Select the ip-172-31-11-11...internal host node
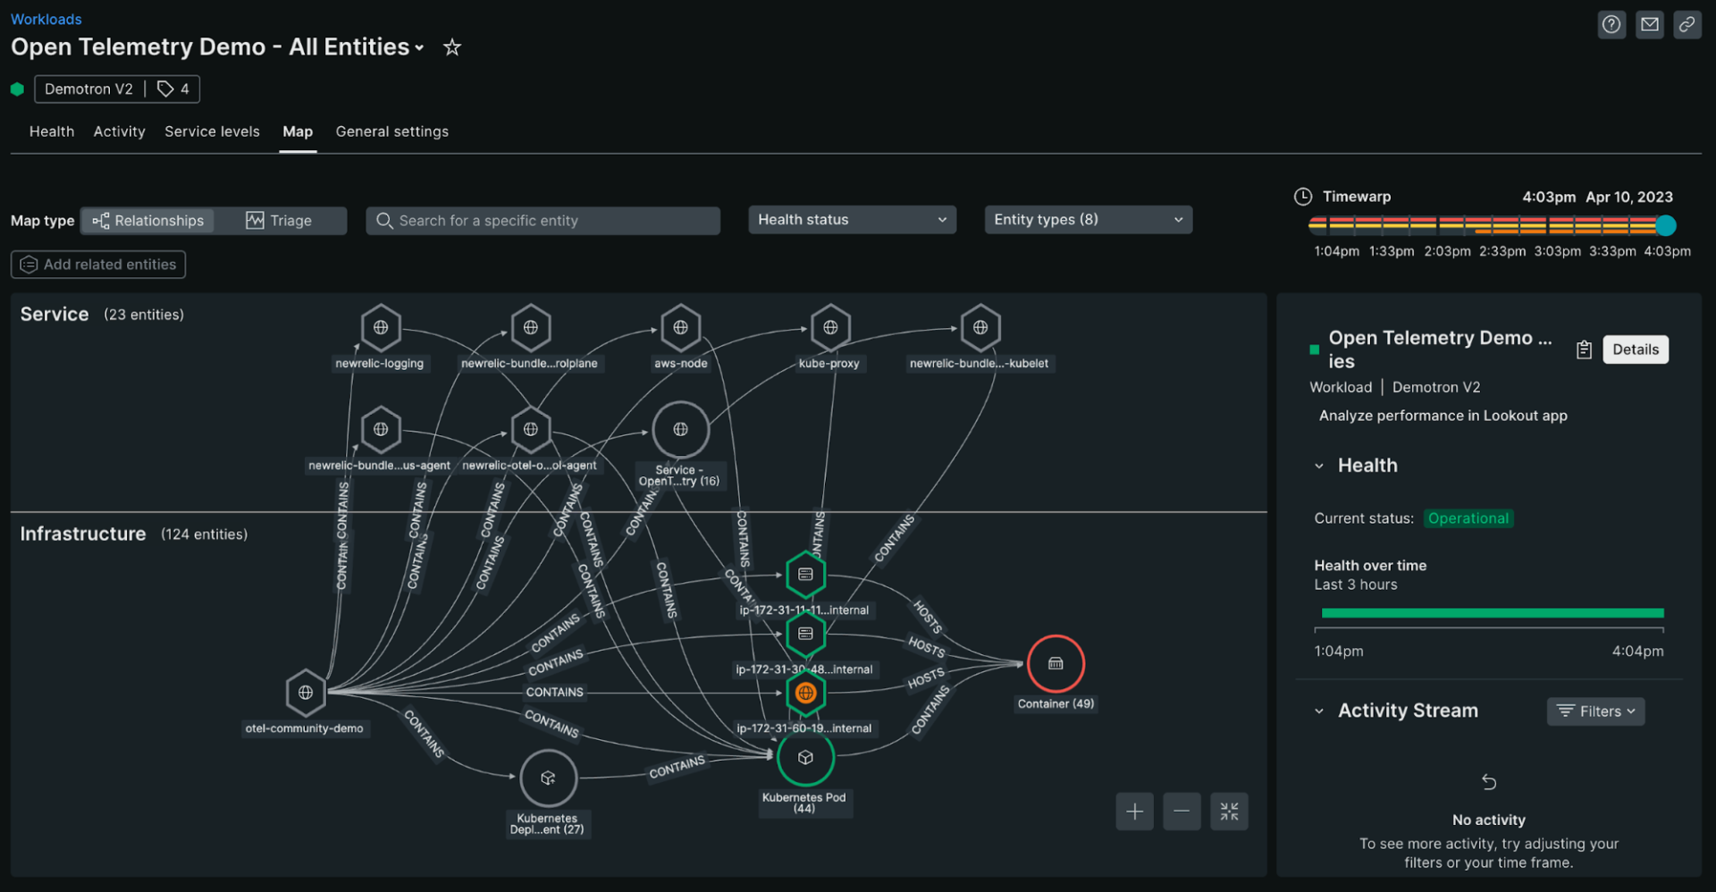Viewport: 1716px width, 892px height. tap(805, 575)
